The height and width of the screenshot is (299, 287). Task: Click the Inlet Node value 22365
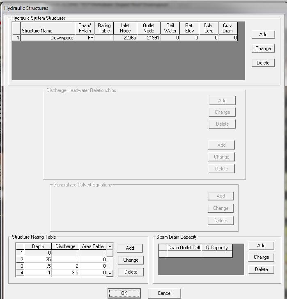[125, 38]
